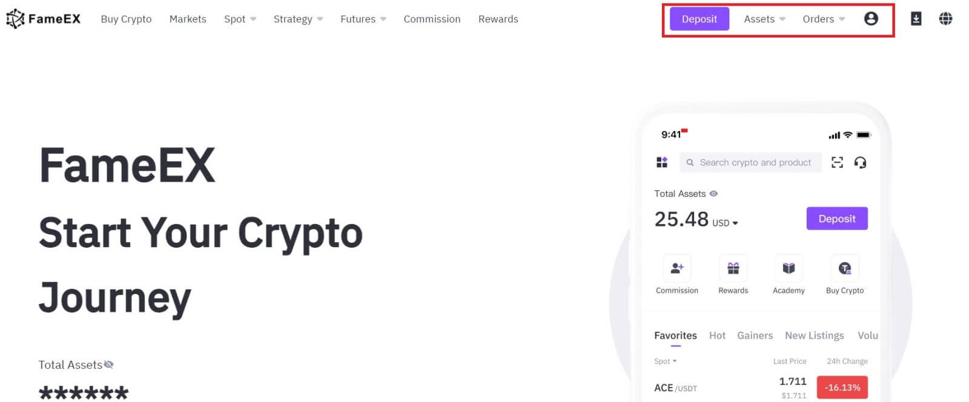
Task: Open the QR code scanner icon
Action: (837, 162)
